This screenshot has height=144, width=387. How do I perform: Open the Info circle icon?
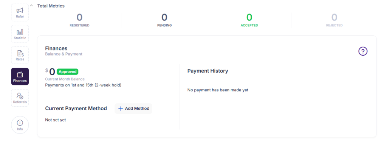[x=20, y=125]
